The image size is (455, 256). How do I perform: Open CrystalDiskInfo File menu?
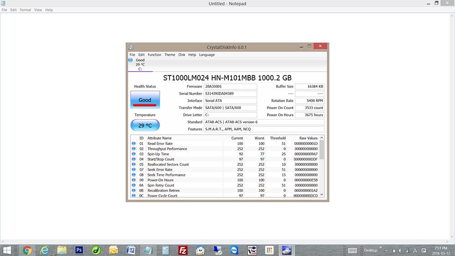point(132,55)
